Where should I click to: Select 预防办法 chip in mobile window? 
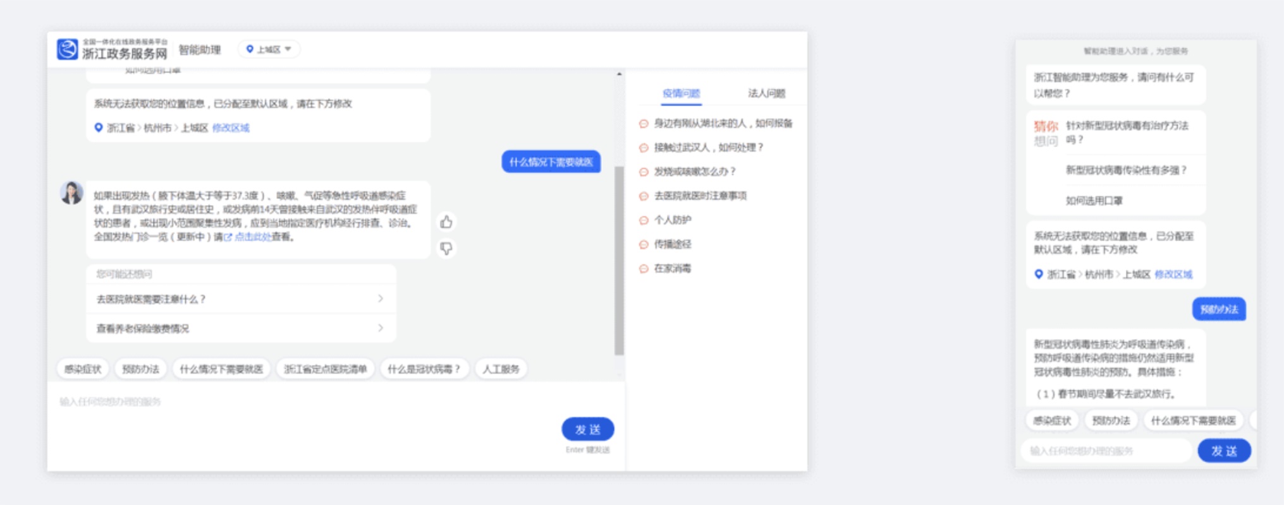pos(1111,420)
